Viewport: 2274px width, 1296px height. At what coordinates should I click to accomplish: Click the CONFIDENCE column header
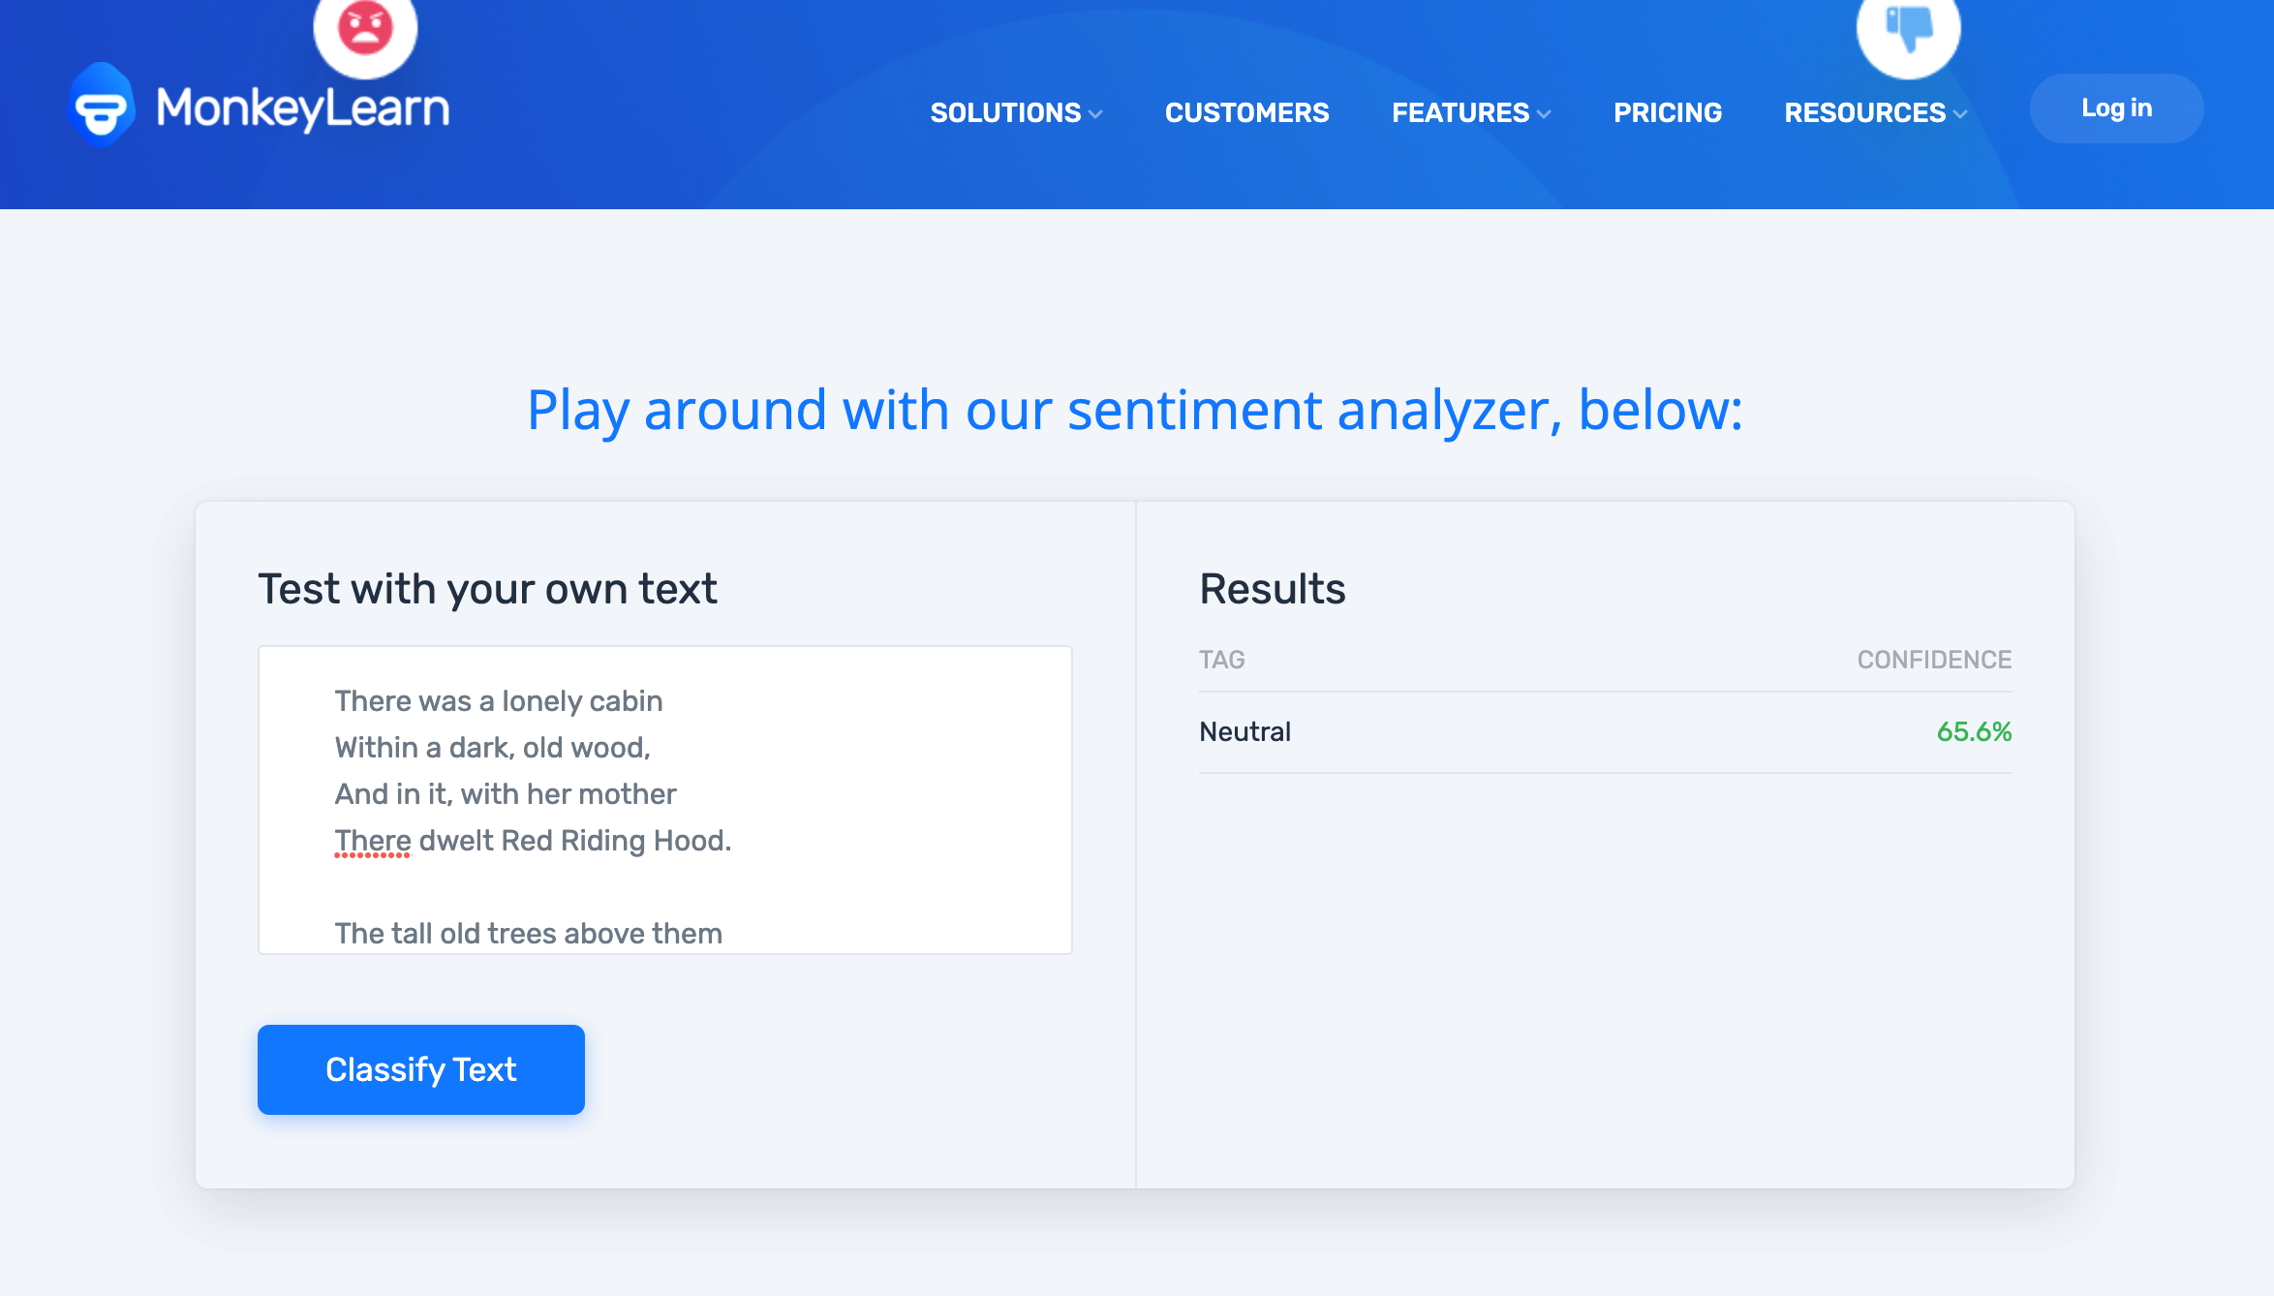pyautogui.click(x=1933, y=659)
